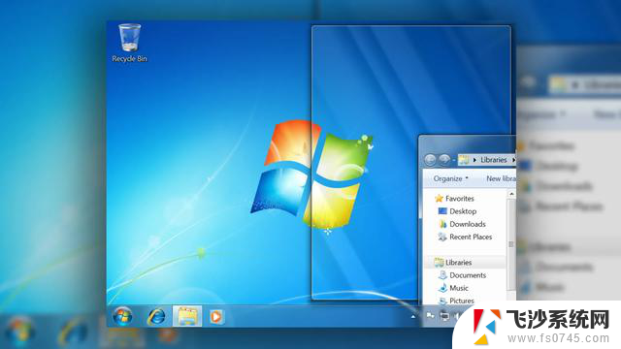Open the Windows Start orb
The image size is (621, 349).
pyautogui.click(x=122, y=316)
